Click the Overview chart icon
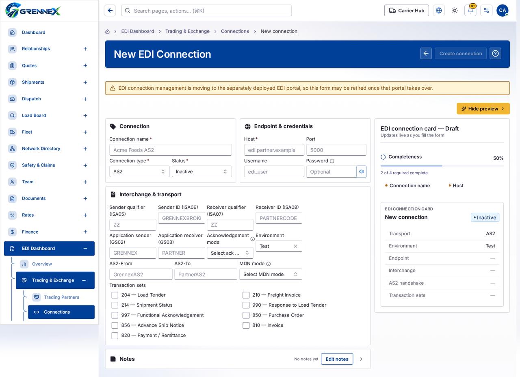 pos(24,264)
